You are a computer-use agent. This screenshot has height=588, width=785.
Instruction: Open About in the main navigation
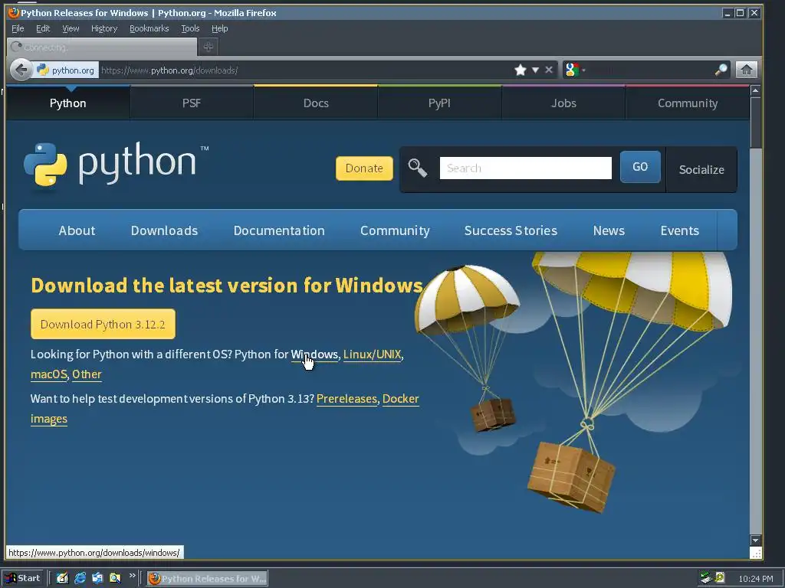click(x=77, y=230)
